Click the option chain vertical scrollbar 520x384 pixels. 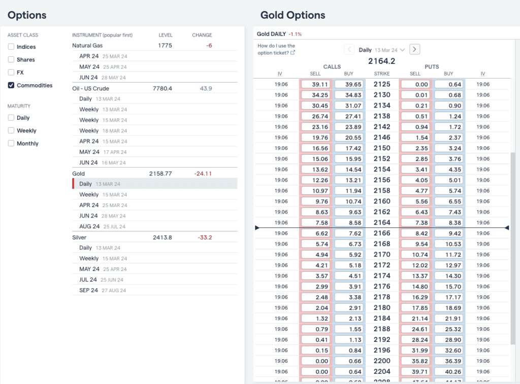pos(513,249)
